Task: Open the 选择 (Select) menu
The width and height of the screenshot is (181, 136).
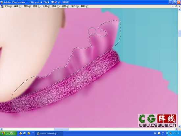Action: [46, 6]
